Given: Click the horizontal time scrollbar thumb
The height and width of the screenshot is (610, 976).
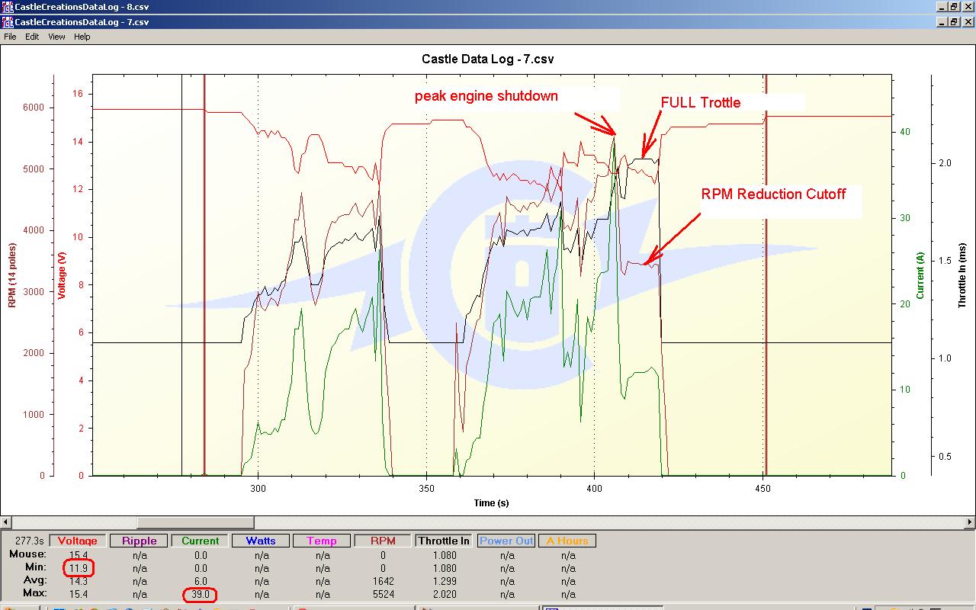Looking at the screenshot, I should pos(194,522).
